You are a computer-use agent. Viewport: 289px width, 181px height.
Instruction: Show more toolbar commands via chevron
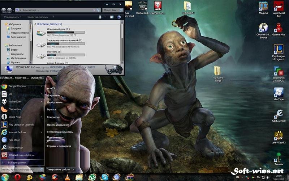(53, 17)
